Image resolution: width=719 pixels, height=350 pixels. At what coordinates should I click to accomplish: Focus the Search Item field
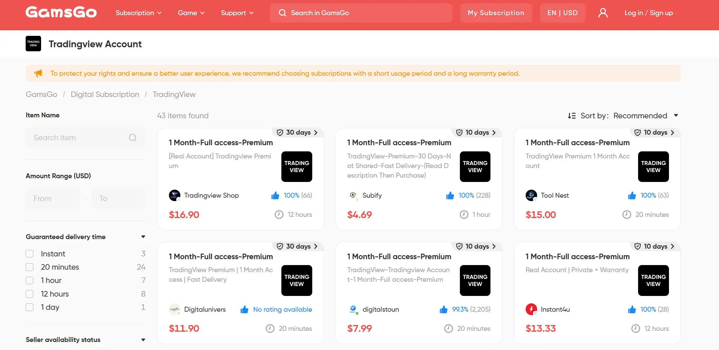click(x=86, y=137)
